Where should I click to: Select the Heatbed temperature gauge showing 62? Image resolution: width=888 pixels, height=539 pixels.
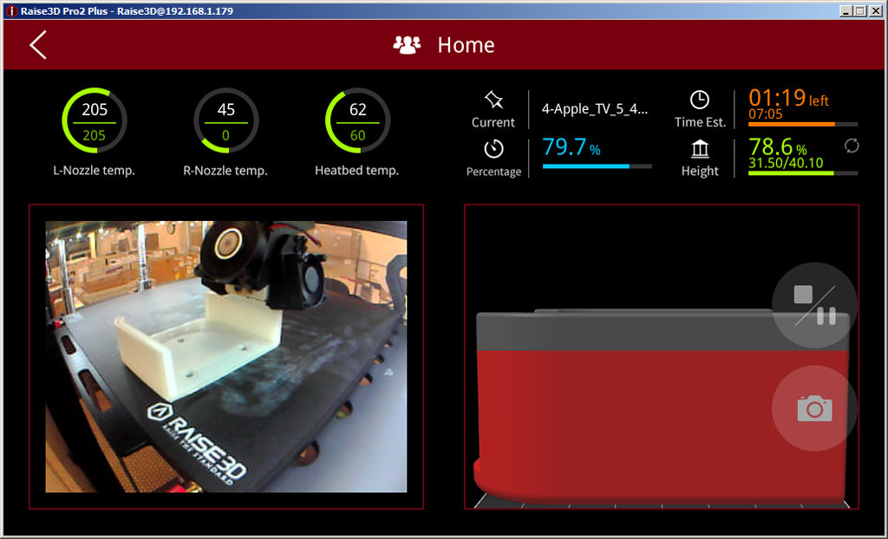pyautogui.click(x=357, y=120)
